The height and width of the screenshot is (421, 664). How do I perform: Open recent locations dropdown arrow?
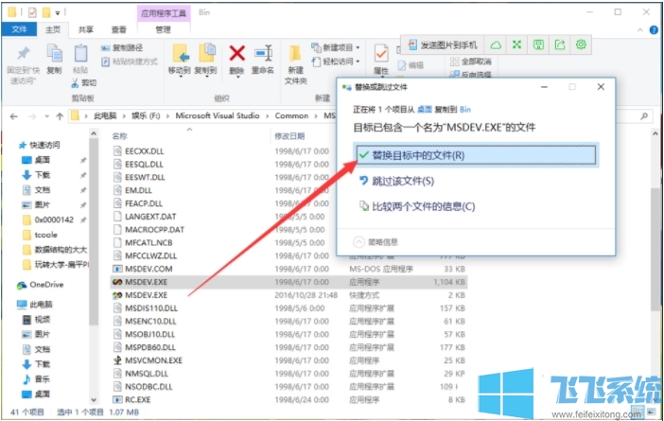coord(46,116)
